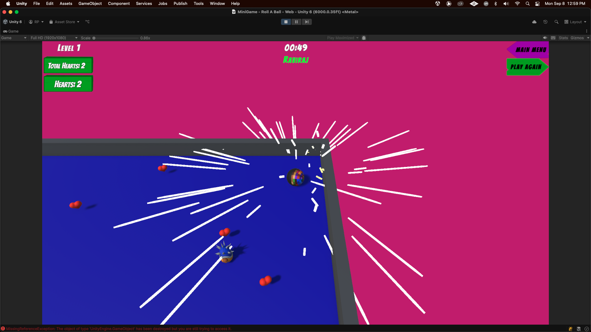Click the frame debugger bug icon beside Play Maximized
591x332 pixels.
click(x=364, y=38)
